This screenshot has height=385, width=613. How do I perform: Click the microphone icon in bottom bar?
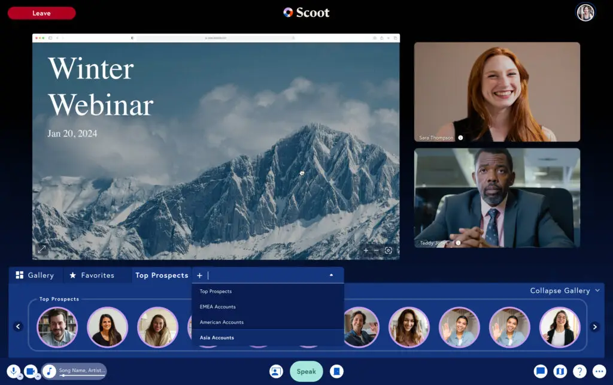(x=13, y=371)
